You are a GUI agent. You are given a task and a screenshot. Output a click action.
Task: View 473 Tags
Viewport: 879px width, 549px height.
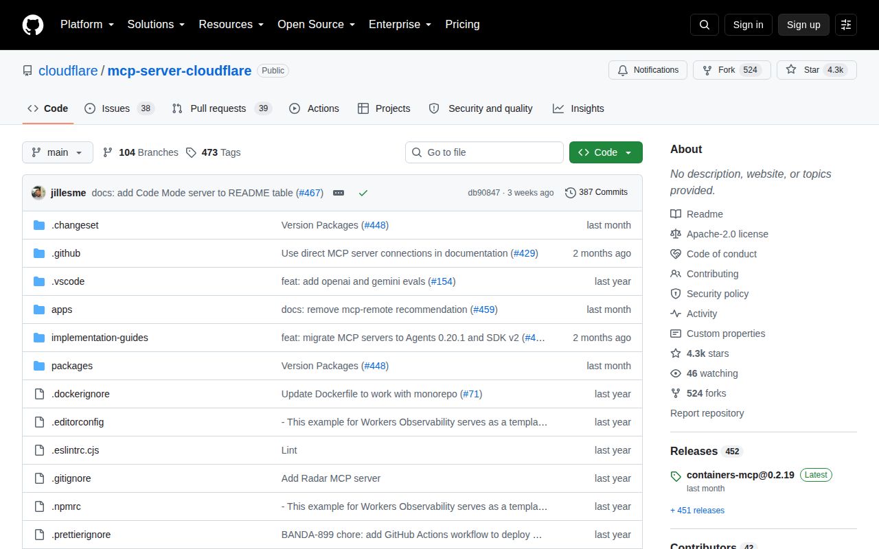point(214,152)
